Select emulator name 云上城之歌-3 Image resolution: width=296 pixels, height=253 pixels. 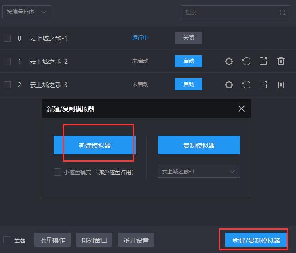[x=49, y=85]
